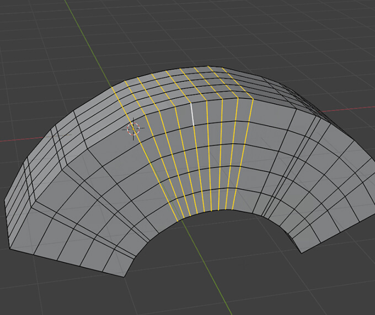Click the face just left of the white edge
The width and height of the screenshot is (375, 315).
tap(184, 116)
